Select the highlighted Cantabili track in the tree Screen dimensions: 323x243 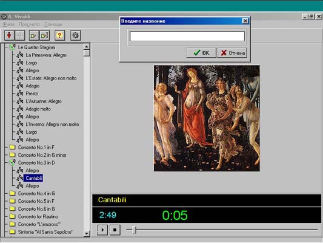click(x=34, y=178)
